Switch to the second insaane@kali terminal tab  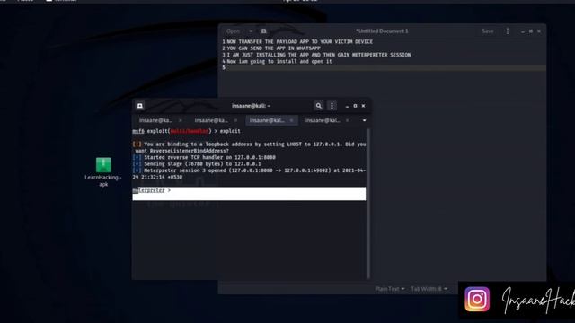211,120
